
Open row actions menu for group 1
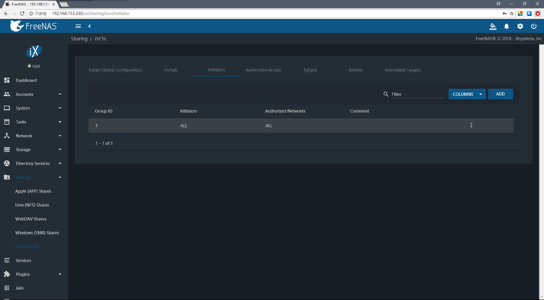[x=471, y=125]
